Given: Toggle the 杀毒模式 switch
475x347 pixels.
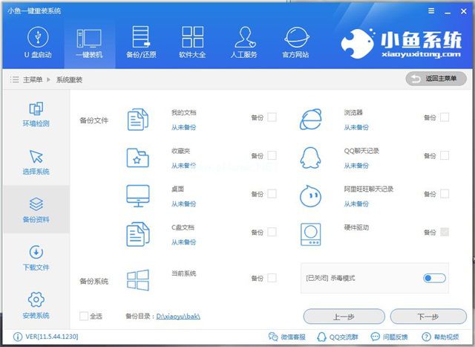Looking at the screenshot, I should pyautogui.click(x=434, y=278).
